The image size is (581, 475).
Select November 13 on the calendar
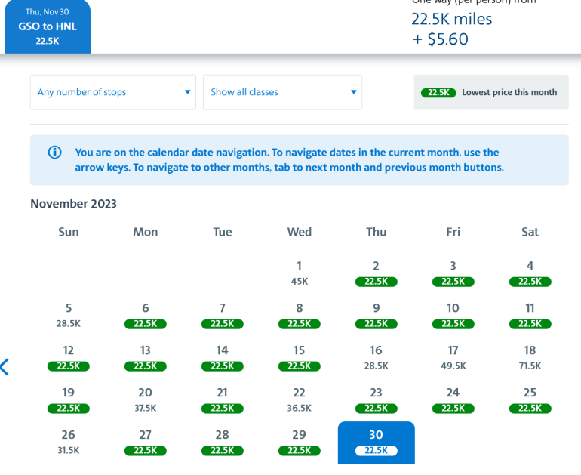[x=146, y=357]
